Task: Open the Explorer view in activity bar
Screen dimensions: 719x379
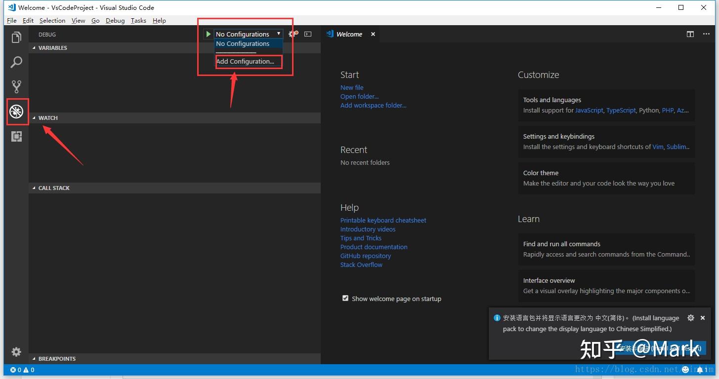Action: point(16,38)
